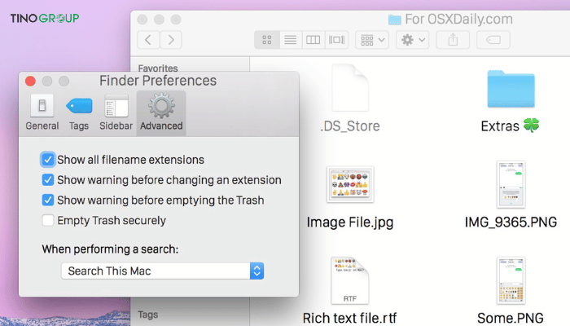
Task: Switch Finder to list view
Action: tap(289, 39)
